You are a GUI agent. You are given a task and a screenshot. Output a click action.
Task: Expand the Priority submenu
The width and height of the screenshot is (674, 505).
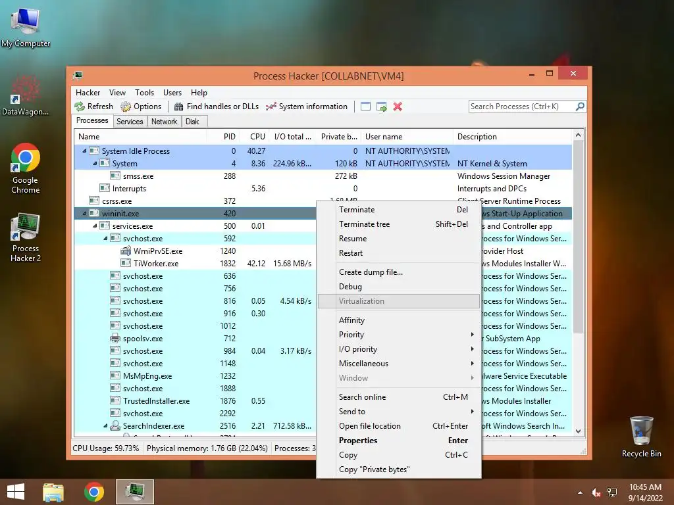398,335
